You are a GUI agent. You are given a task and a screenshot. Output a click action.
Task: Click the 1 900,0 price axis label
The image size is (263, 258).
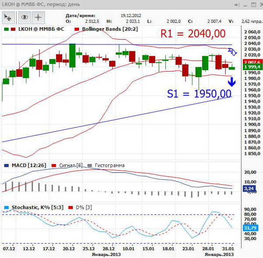pyautogui.click(x=252, y=125)
